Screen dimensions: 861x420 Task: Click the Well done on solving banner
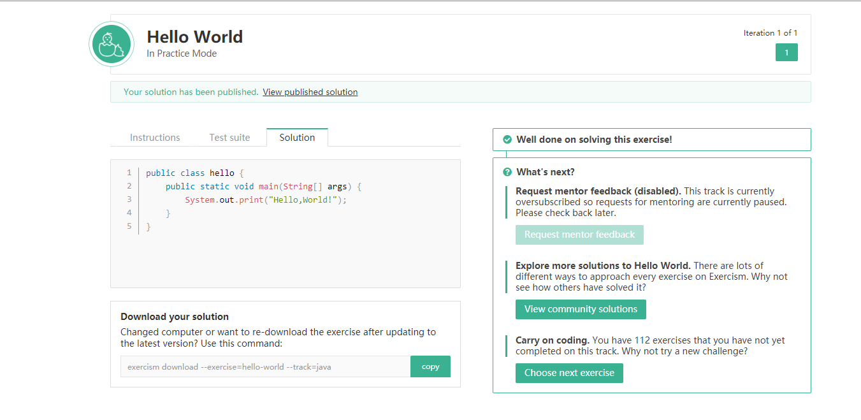[594, 140]
